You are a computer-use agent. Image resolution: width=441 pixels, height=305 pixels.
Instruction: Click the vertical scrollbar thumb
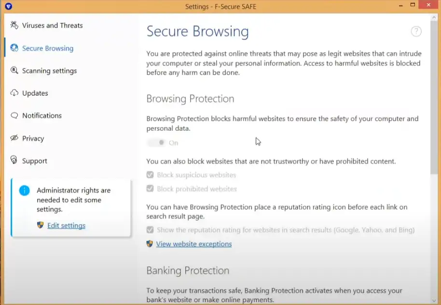tap(435, 96)
